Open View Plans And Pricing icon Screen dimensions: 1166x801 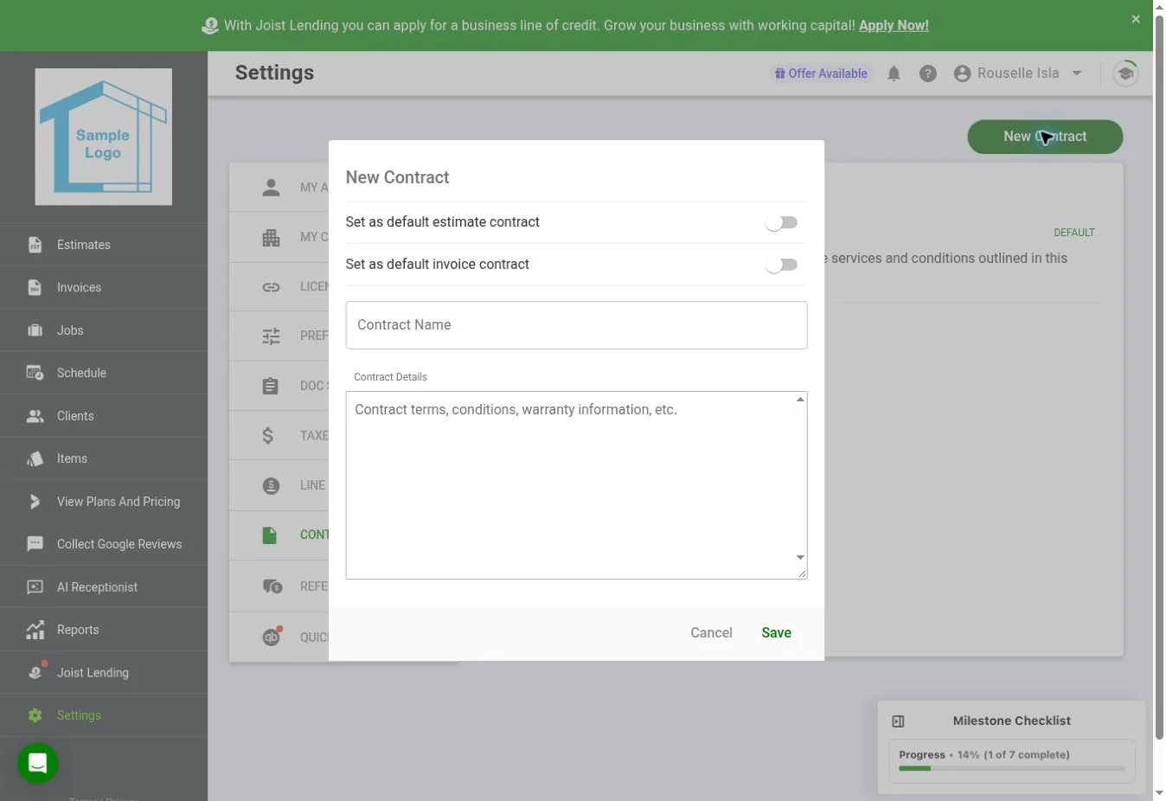tap(35, 502)
